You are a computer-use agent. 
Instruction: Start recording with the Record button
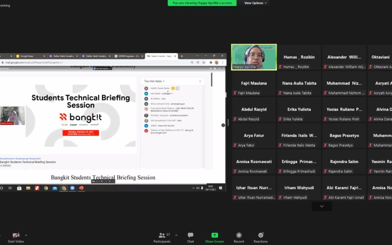tap(238, 238)
